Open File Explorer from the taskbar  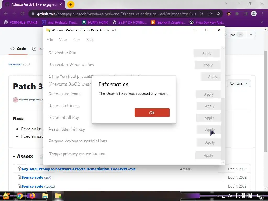click(45, 196)
